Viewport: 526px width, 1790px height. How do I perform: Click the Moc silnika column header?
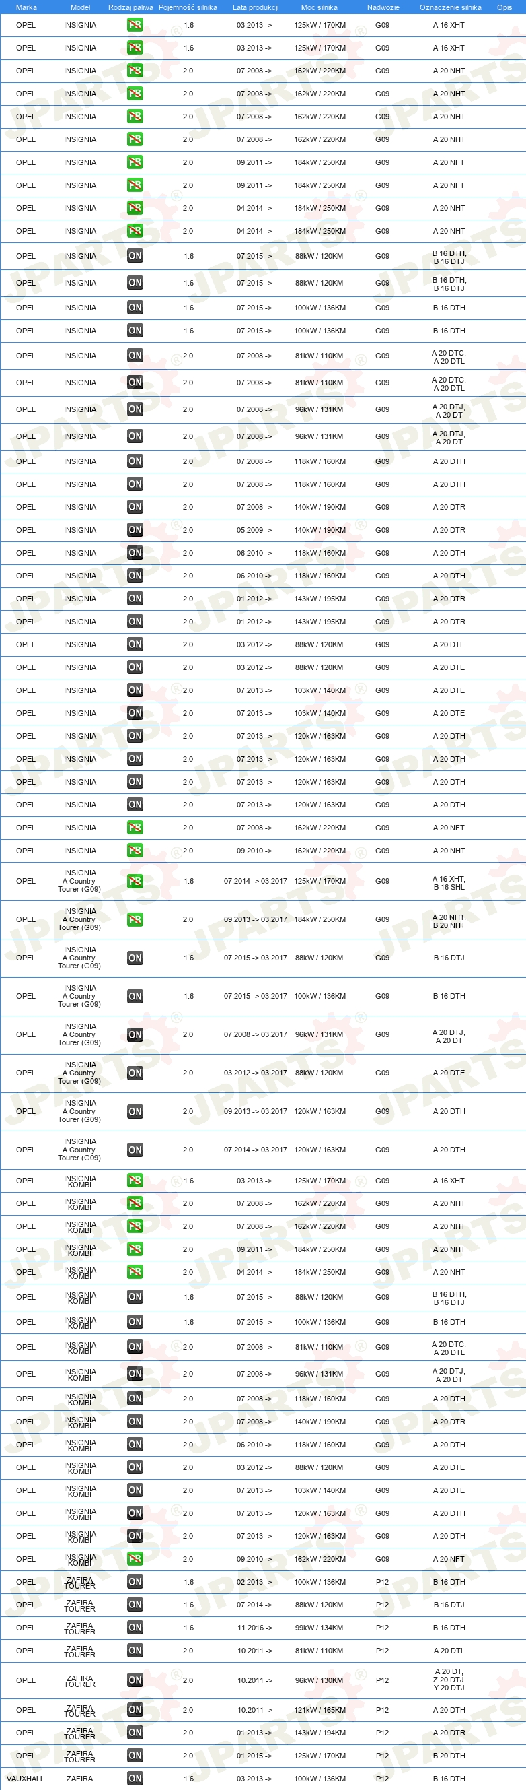pyautogui.click(x=320, y=7)
